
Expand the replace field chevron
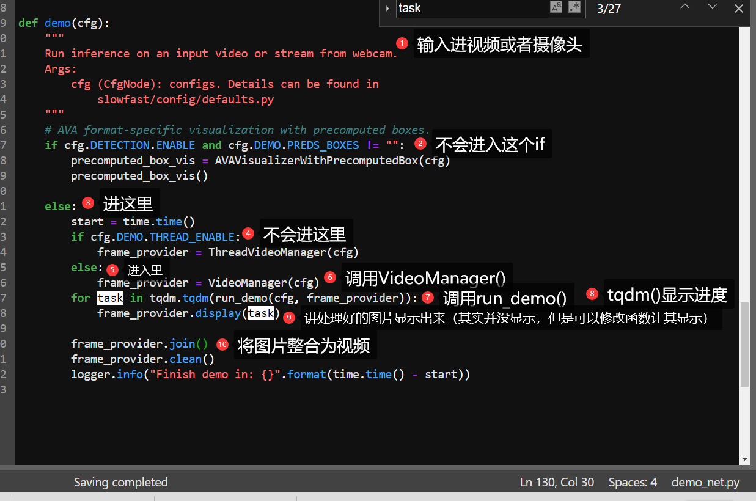coord(388,9)
